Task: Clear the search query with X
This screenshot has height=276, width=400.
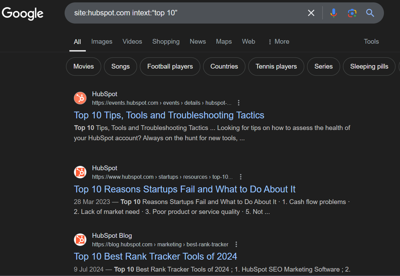Action: click(311, 13)
